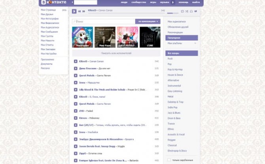This screenshot has height=164, width=265.
Task: Open музыка in top navigation
Action: [165, 2]
